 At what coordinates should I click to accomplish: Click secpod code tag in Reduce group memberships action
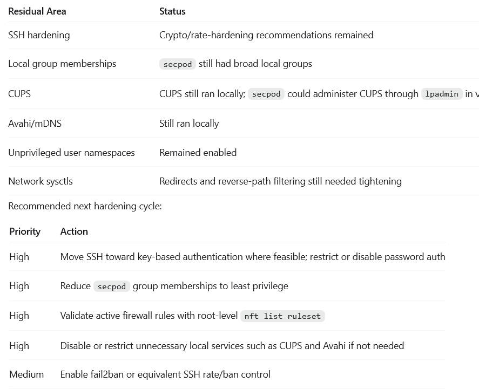click(x=111, y=286)
